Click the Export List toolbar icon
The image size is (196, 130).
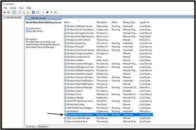tap(28, 12)
